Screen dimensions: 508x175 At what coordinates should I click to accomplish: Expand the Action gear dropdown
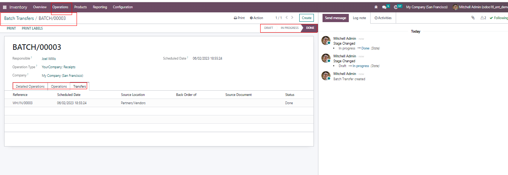pyautogui.click(x=256, y=18)
